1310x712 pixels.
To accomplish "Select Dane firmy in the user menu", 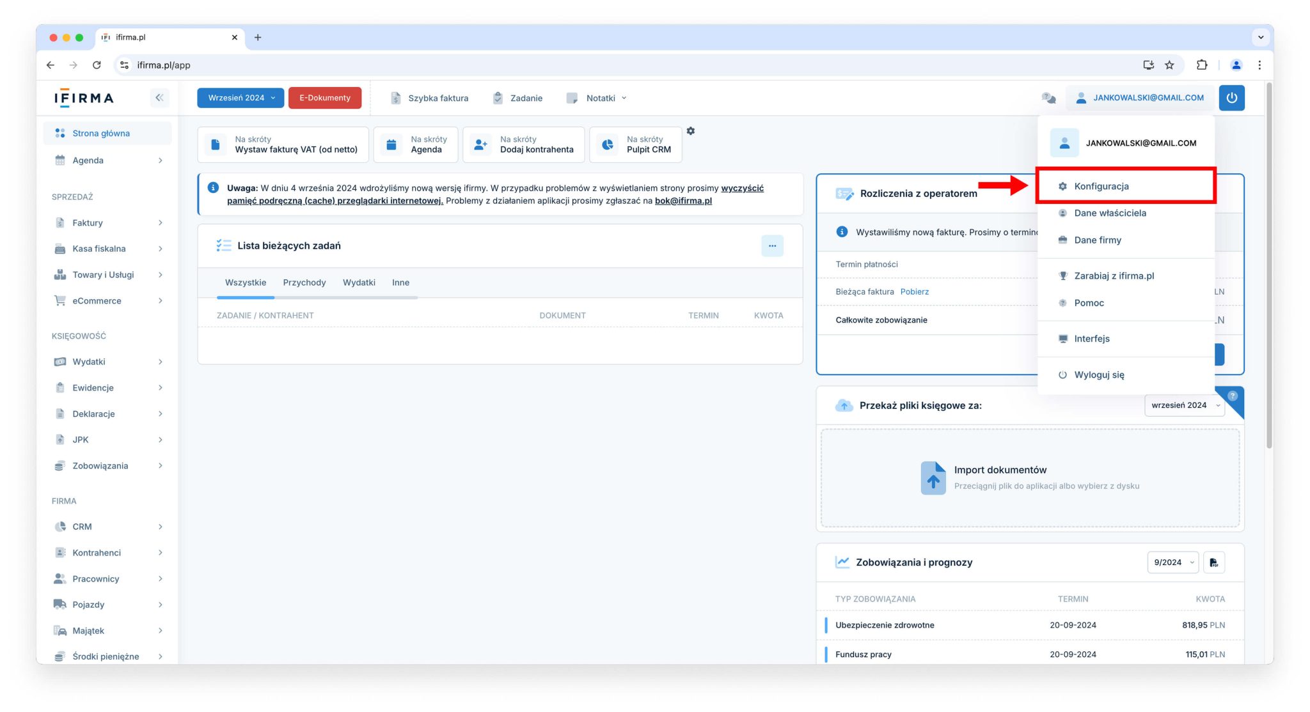I will click(1126, 240).
